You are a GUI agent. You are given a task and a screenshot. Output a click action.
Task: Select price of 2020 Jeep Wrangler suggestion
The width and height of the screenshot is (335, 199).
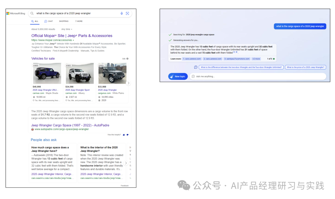pos(306,67)
